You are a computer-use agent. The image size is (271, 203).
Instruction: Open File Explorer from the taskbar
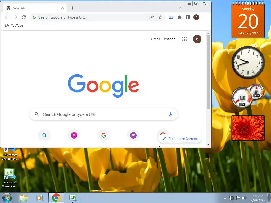[24, 198]
